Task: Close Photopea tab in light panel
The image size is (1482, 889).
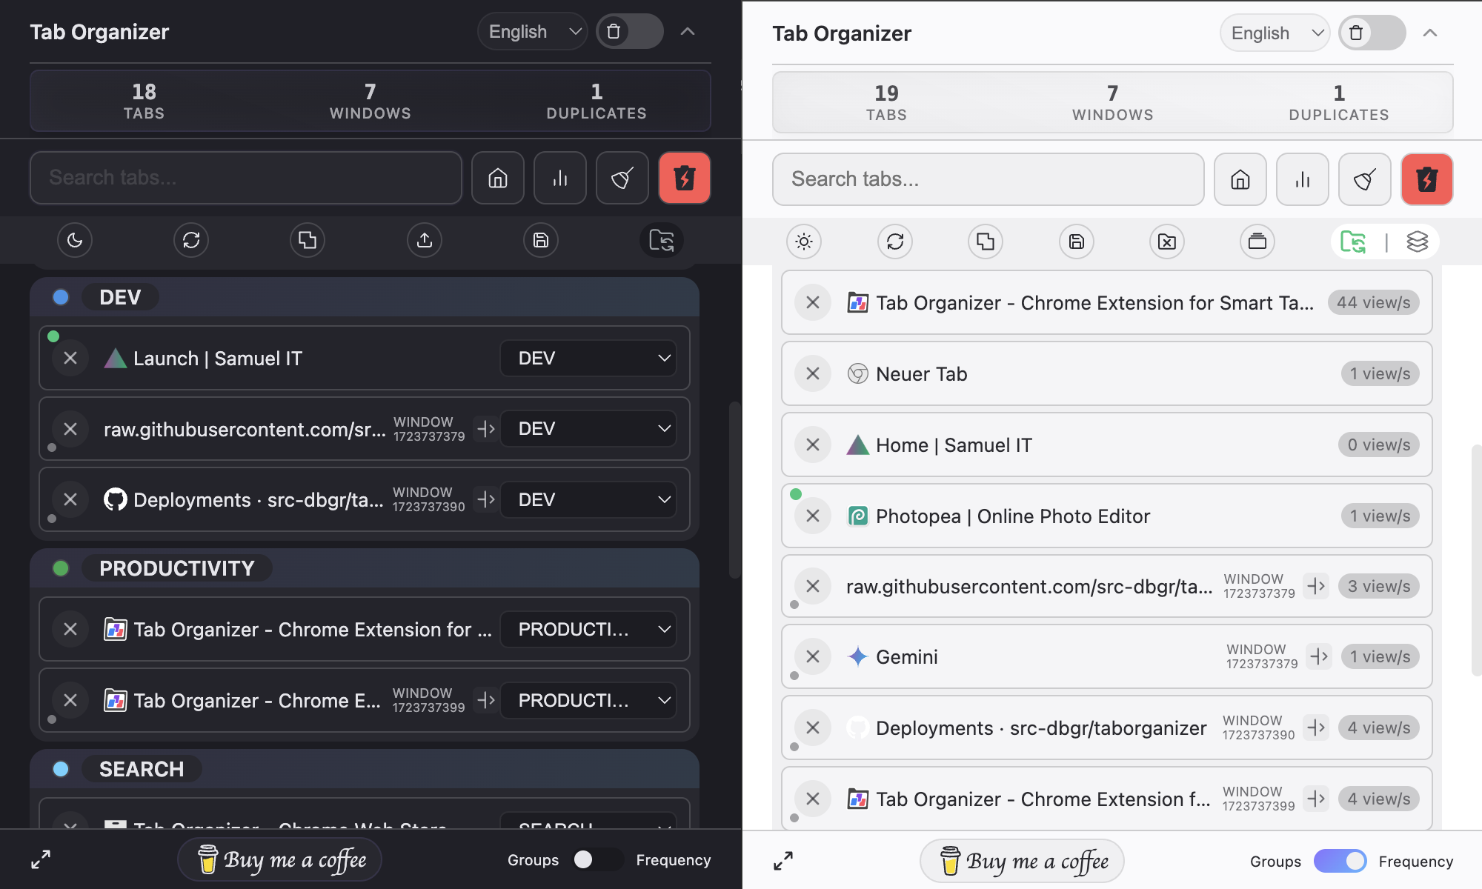Action: click(x=813, y=516)
